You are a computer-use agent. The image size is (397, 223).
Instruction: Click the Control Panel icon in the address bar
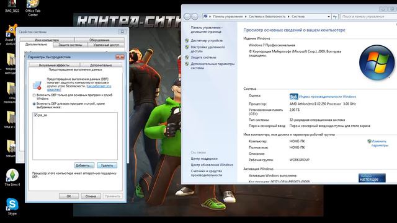tap(205, 17)
